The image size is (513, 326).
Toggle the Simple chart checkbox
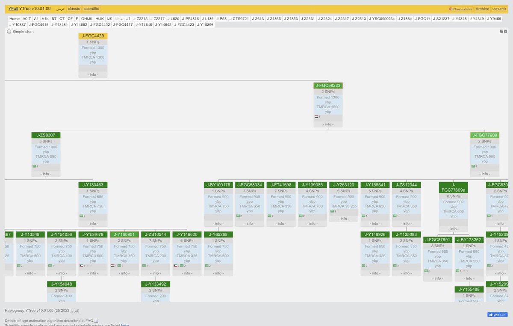(x=9, y=32)
